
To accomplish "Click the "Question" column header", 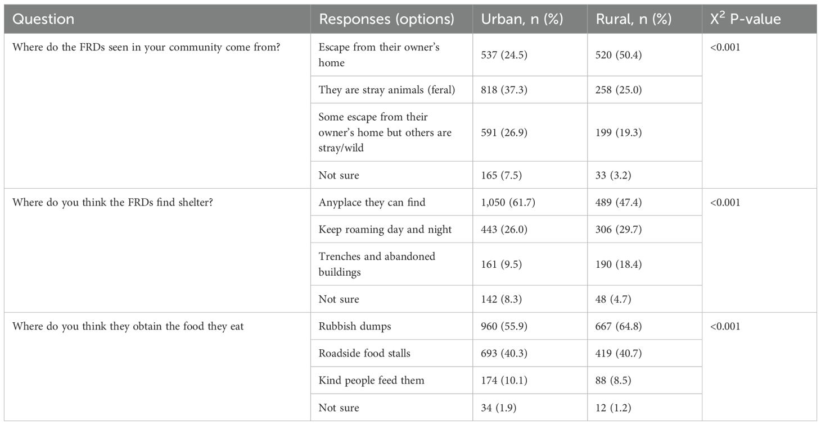I will click(43, 19).
